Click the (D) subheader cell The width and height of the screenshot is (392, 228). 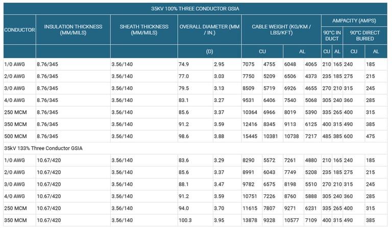coord(209,52)
